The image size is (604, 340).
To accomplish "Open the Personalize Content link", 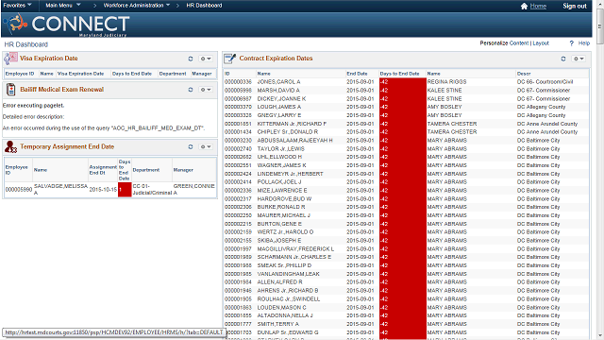I will click(x=519, y=43).
